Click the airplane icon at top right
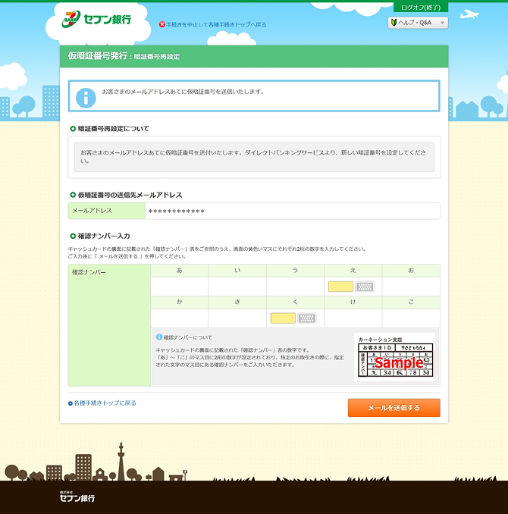Viewport: 508px width, 514px height. pyautogui.click(x=469, y=14)
